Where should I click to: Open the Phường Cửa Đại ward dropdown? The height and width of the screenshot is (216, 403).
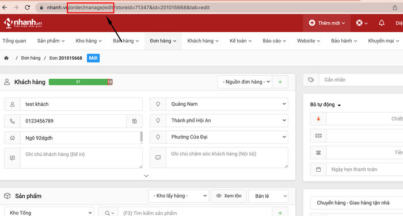227,137
